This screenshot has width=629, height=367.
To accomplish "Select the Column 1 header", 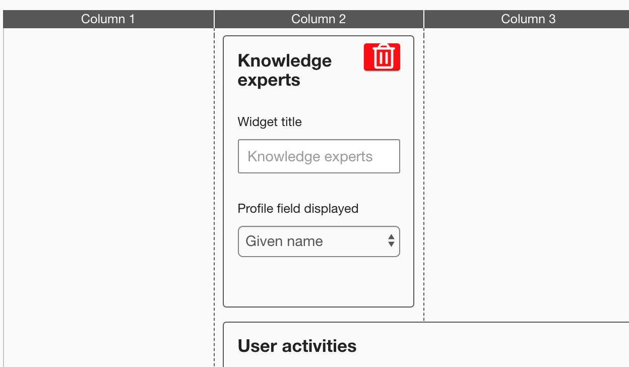I will [108, 19].
